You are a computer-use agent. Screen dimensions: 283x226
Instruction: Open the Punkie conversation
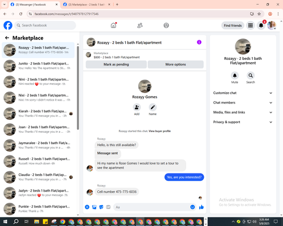pyautogui.click(x=38, y=209)
